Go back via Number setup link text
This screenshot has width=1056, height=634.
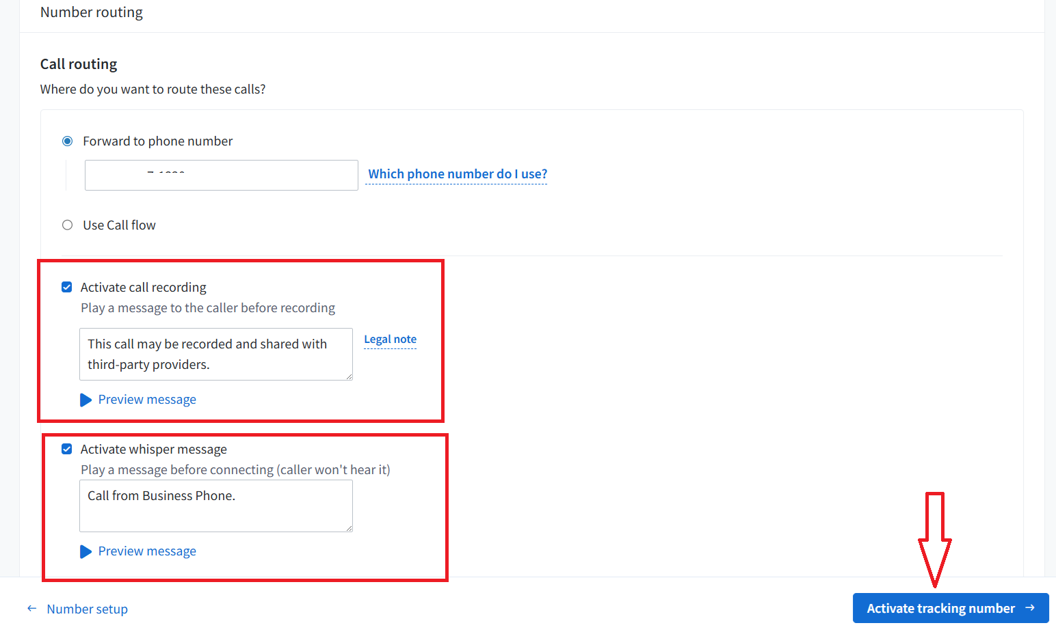pos(87,609)
